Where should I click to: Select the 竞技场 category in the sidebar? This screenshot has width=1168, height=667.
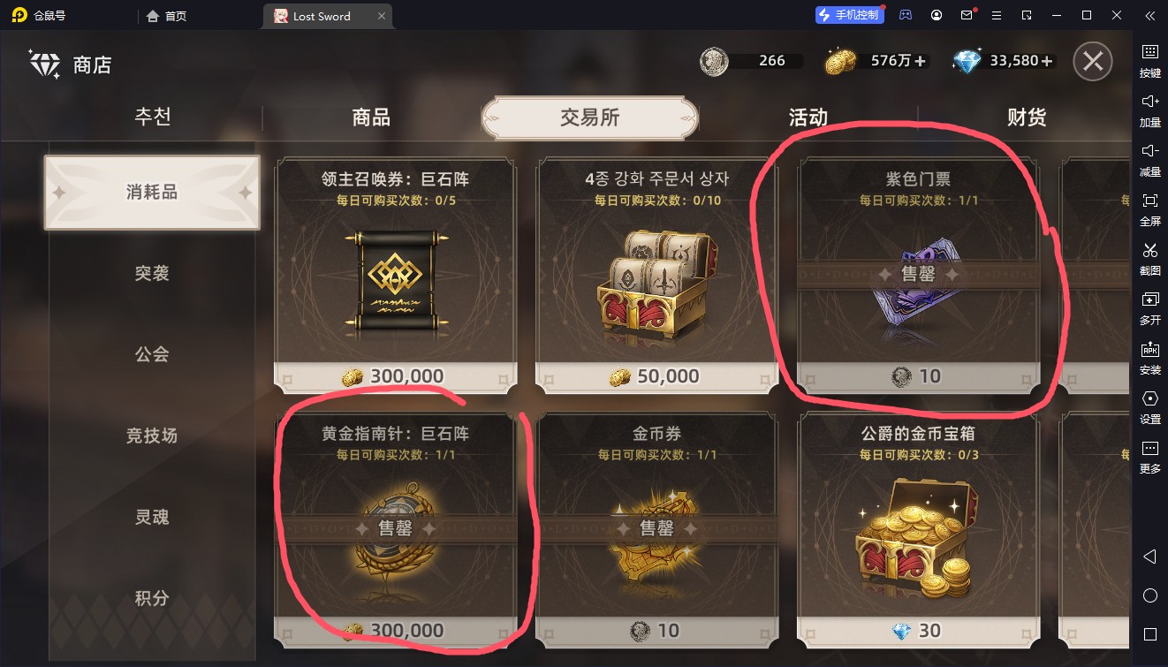(152, 436)
